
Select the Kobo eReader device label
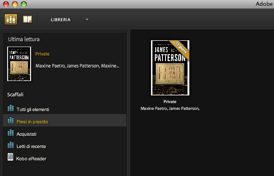31,159
